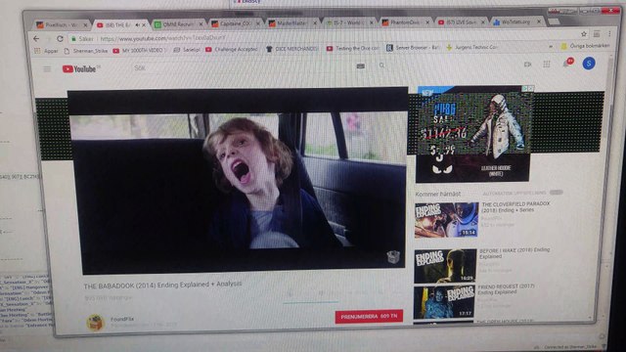626x352 pixels.
Task: Switch to the MasterBlaster tab
Action: coord(293,23)
